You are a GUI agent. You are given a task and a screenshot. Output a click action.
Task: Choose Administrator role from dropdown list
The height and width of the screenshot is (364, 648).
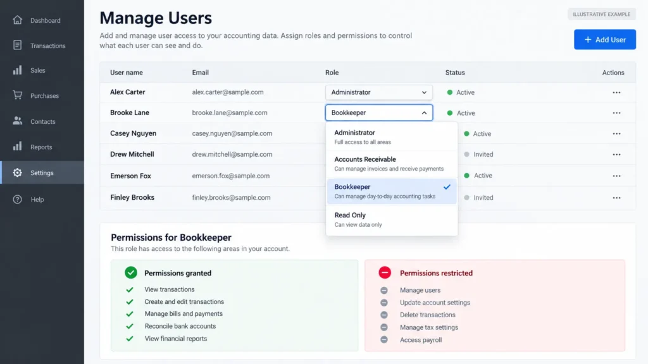tap(391, 137)
